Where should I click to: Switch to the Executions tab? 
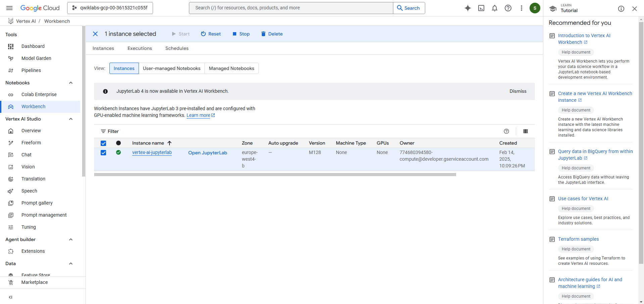tap(140, 48)
